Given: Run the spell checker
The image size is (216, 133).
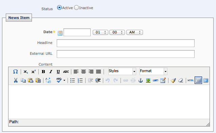Looking at the screenshot, I should (59, 80).
